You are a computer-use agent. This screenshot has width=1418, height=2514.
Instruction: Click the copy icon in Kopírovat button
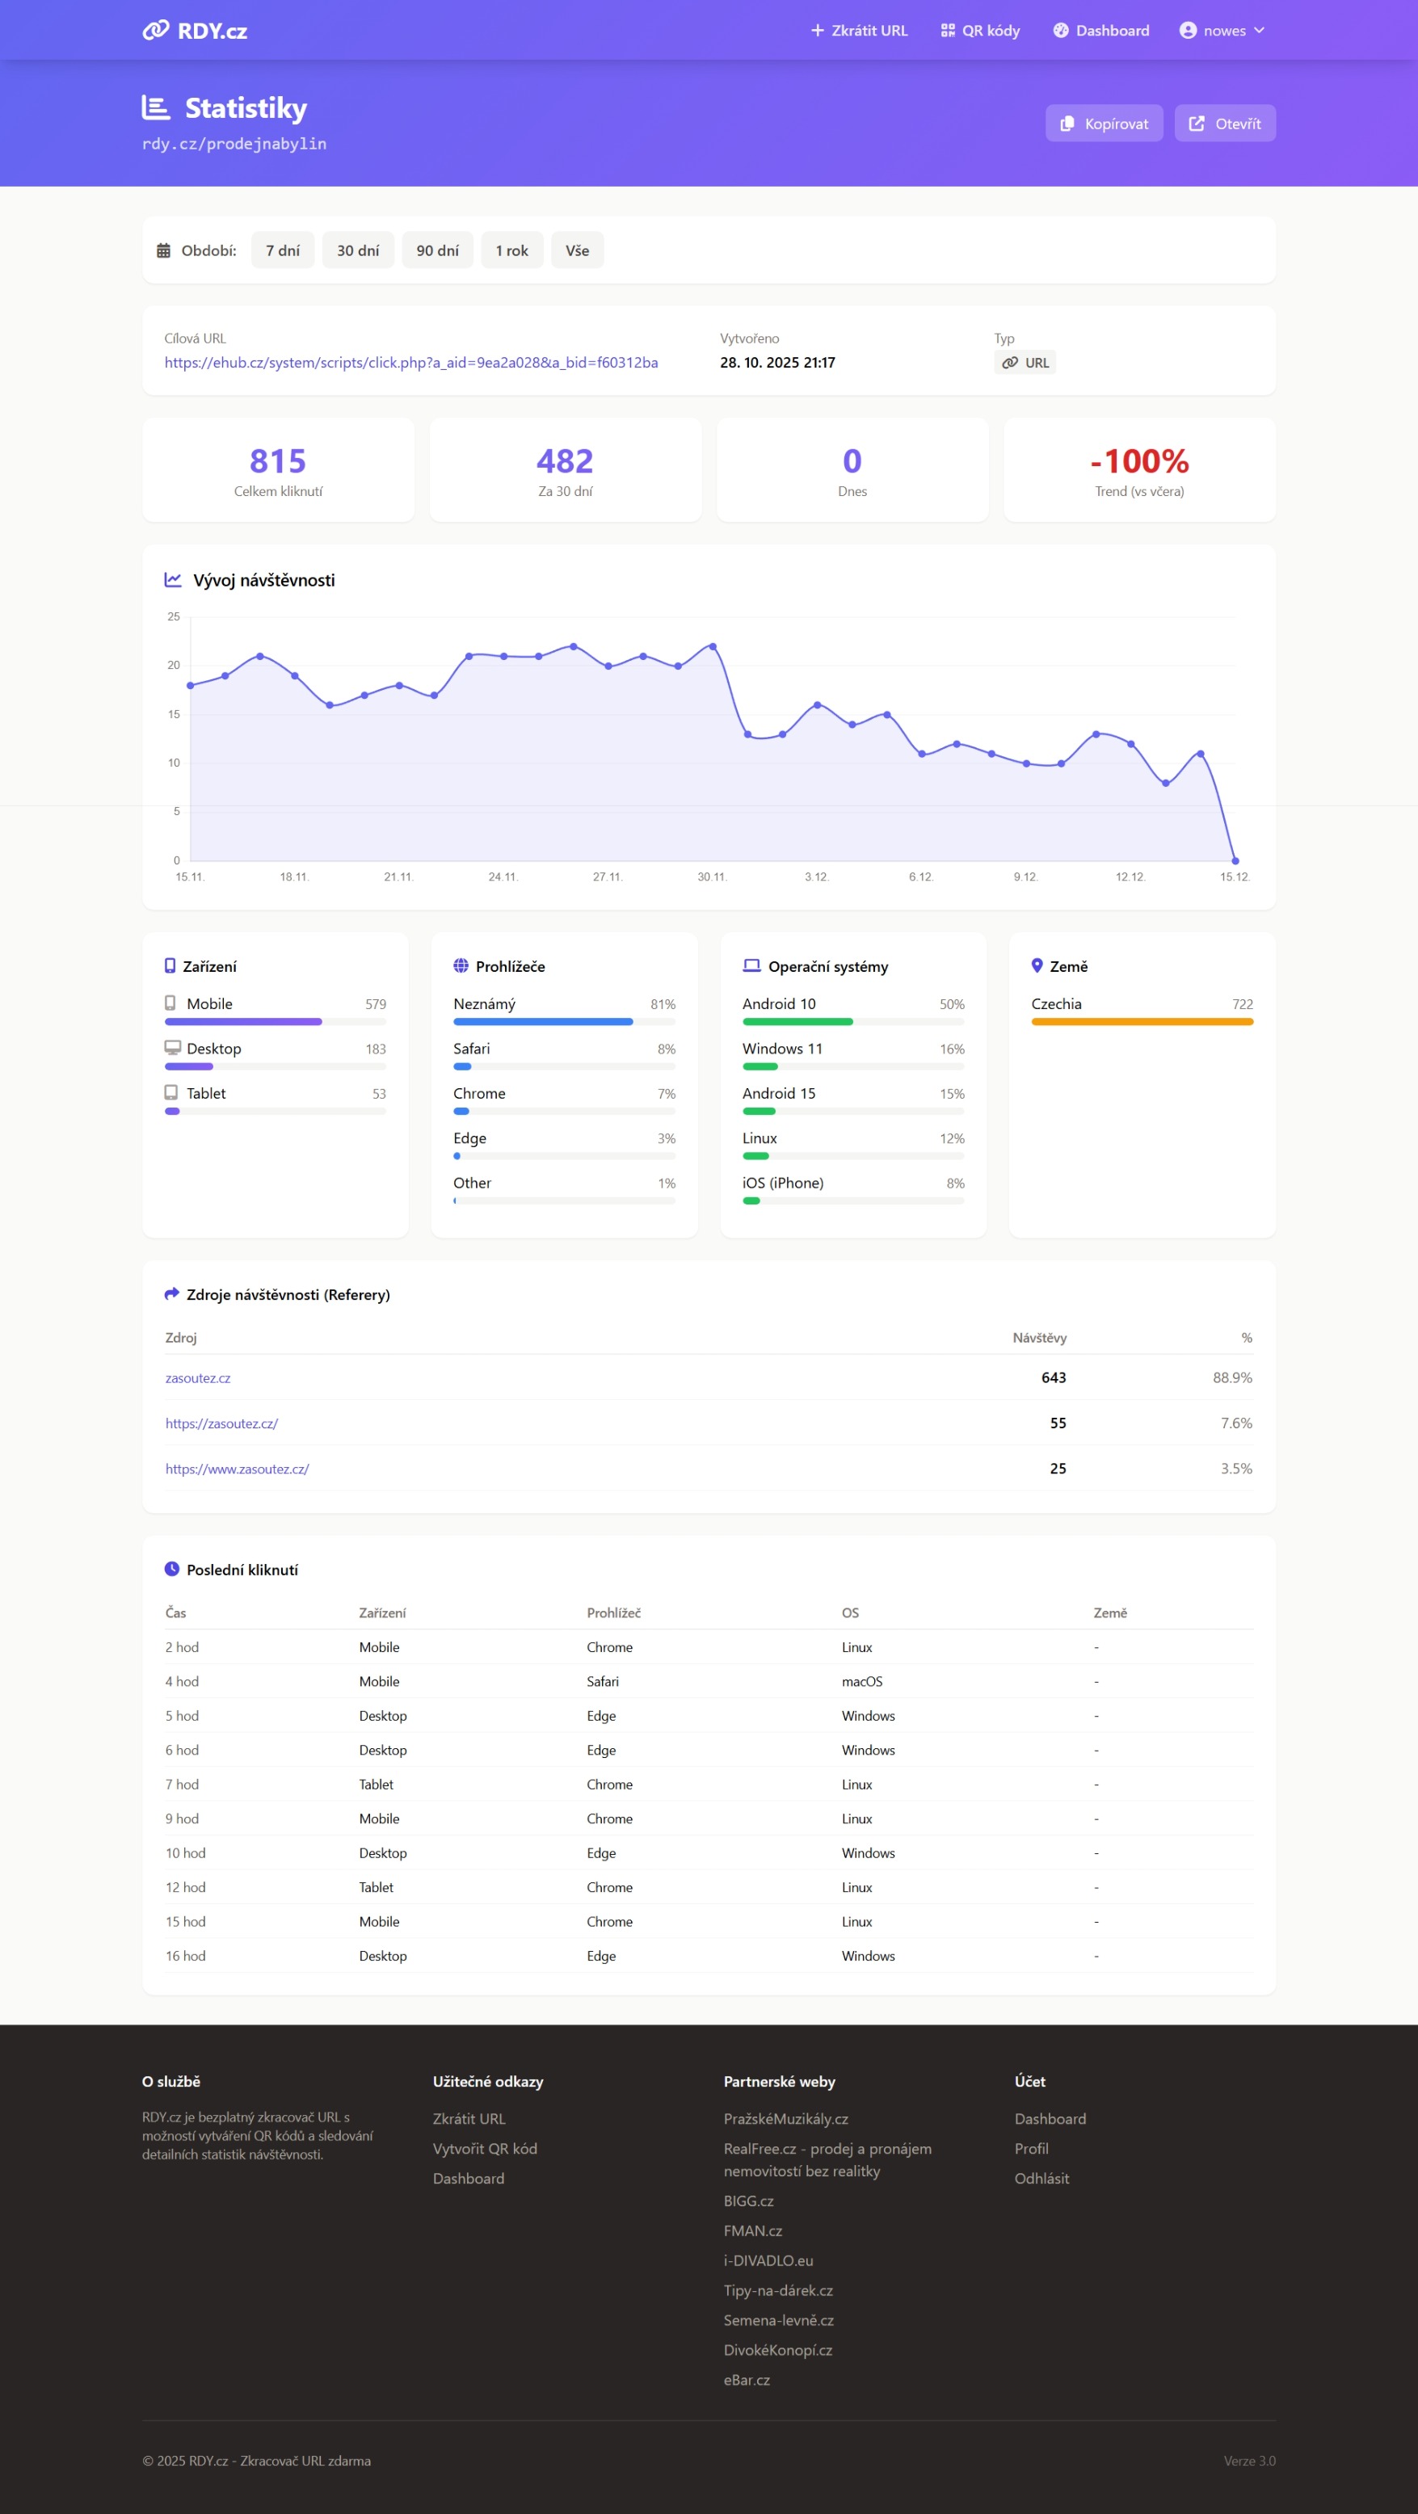point(1067,124)
